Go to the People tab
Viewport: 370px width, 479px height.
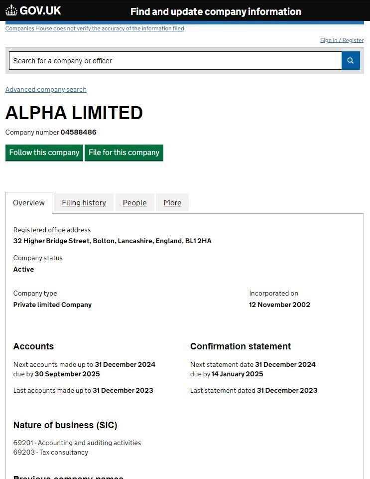tap(135, 203)
